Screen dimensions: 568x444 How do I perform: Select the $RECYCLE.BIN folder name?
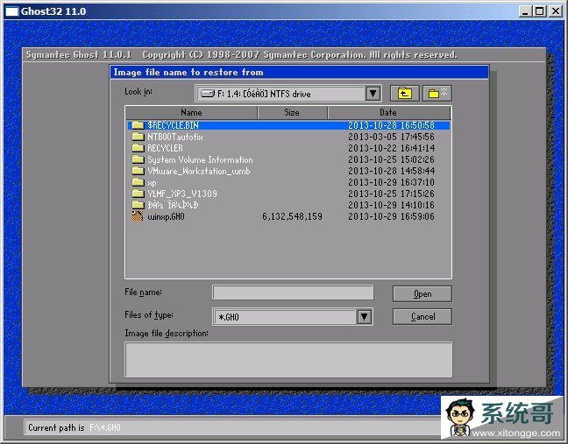(x=173, y=125)
